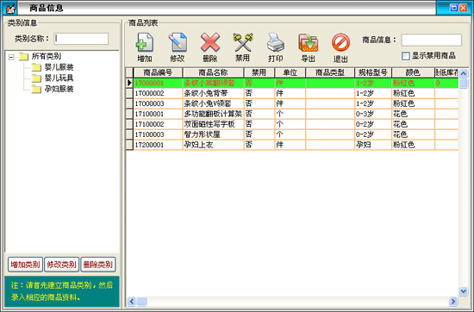The height and width of the screenshot is (312, 474).
Task: Maximize the 商品信息 window
Action: [453, 8]
